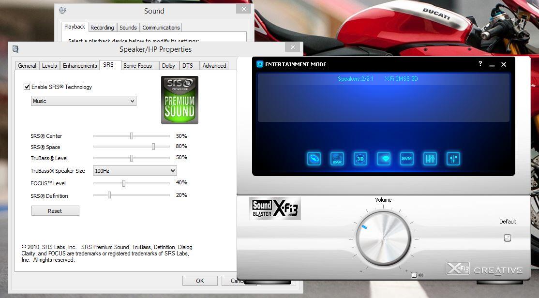Click the Sound window speaker icon

point(62,10)
